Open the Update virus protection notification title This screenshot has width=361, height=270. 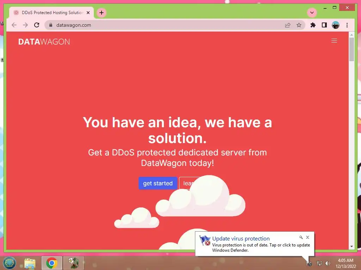tap(241, 239)
